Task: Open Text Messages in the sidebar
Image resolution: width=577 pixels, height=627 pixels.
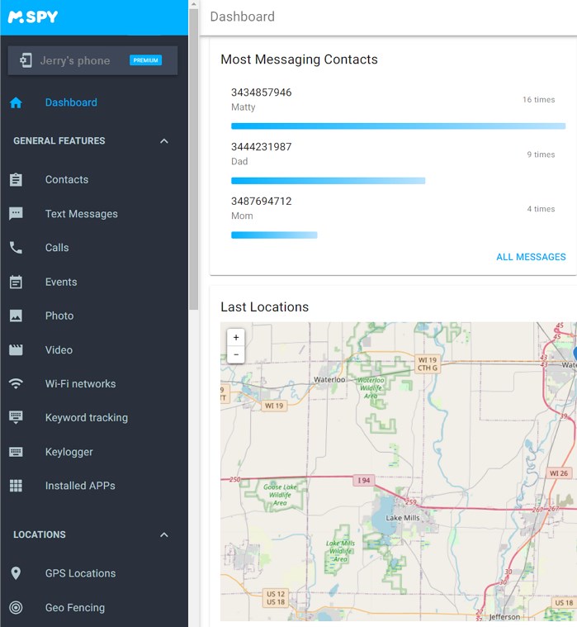Action: (x=82, y=214)
